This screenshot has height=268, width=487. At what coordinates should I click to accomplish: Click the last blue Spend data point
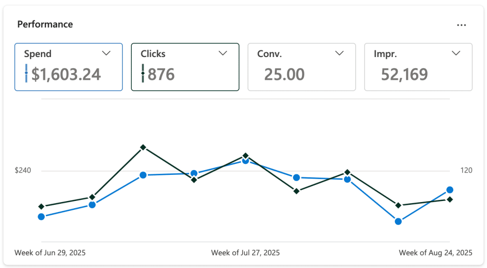(x=450, y=190)
